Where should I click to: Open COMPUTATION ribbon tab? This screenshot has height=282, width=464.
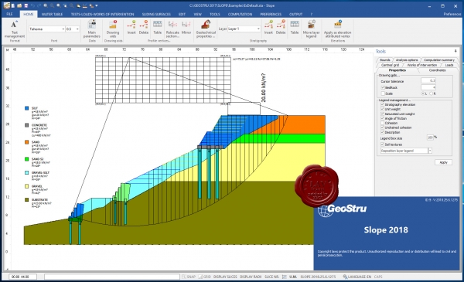(240, 14)
